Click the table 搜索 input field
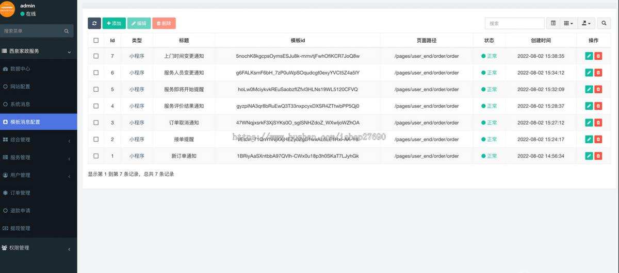This screenshot has width=619, height=273. [514, 23]
